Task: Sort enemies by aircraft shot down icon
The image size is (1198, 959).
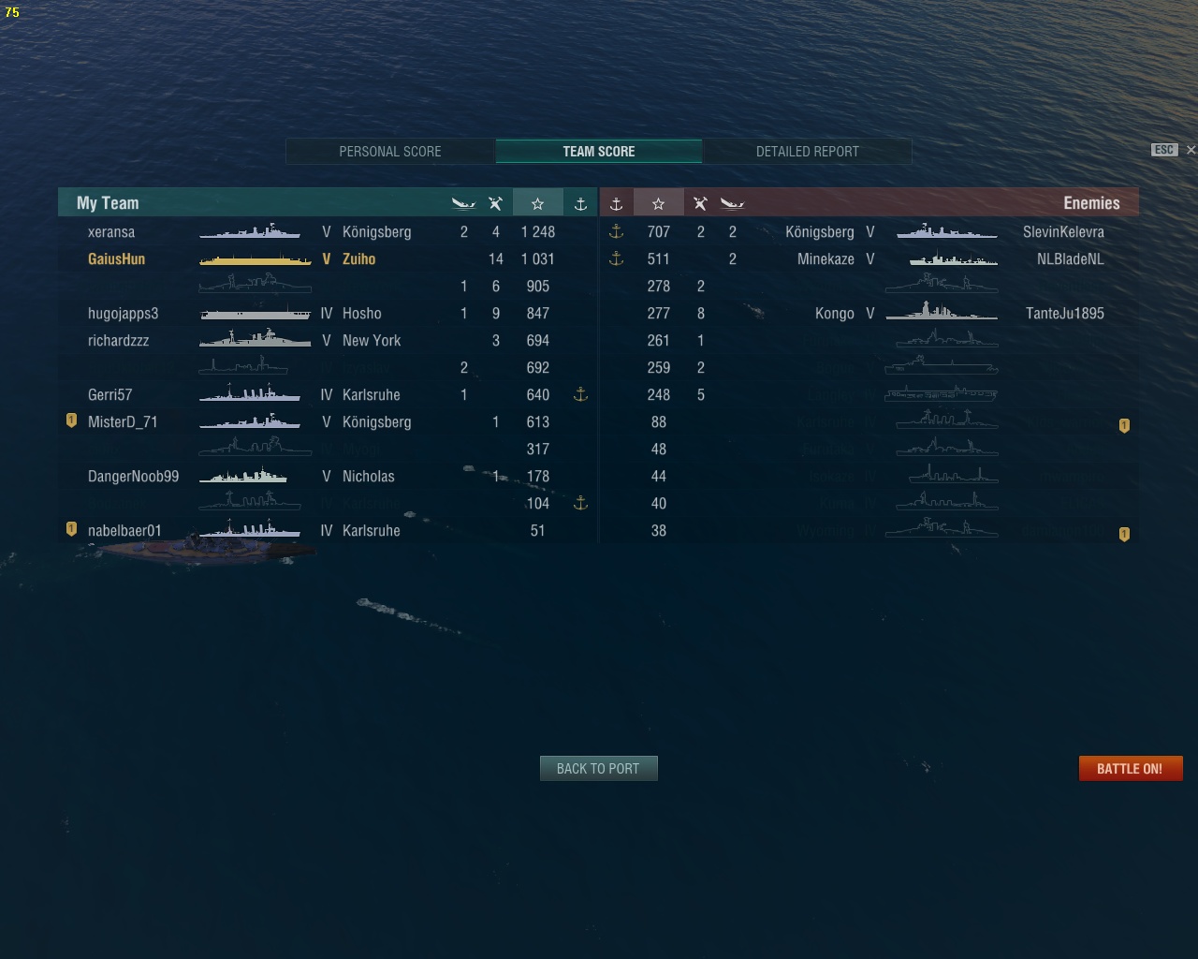Action: (x=732, y=203)
